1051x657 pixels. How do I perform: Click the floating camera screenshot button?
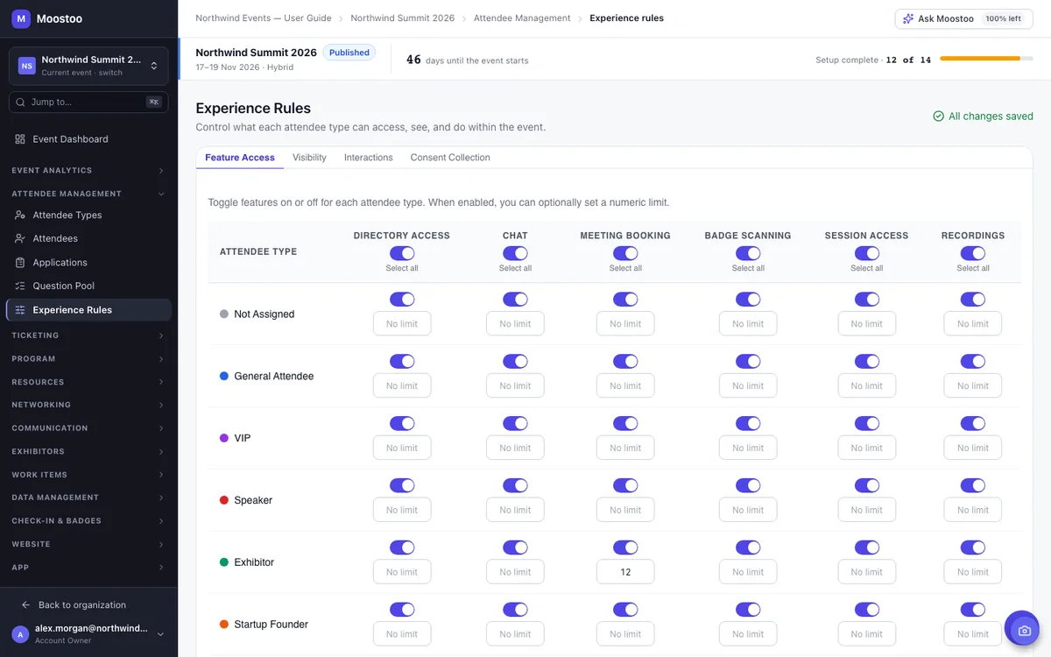[1021, 629]
